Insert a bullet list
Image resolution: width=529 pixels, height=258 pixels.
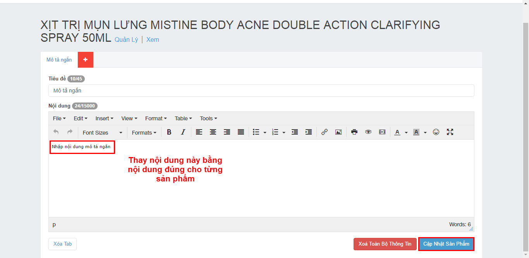(x=256, y=132)
